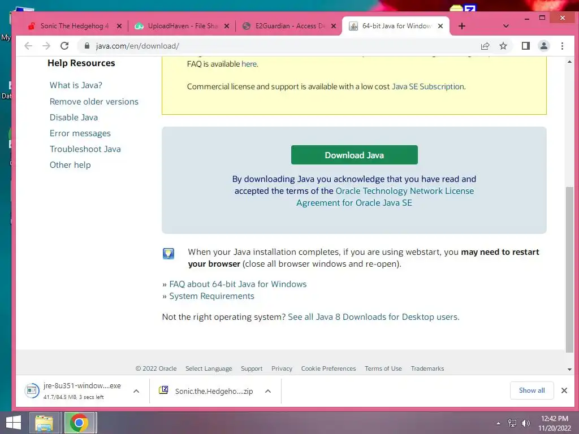Open Chrome side panel
Image resolution: width=579 pixels, height=434 pixels.
click(525, 46)
